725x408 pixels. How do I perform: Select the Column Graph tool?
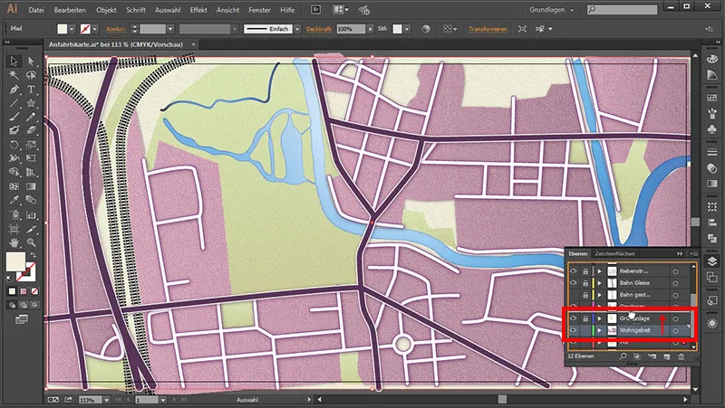click(x=31, y=214)
